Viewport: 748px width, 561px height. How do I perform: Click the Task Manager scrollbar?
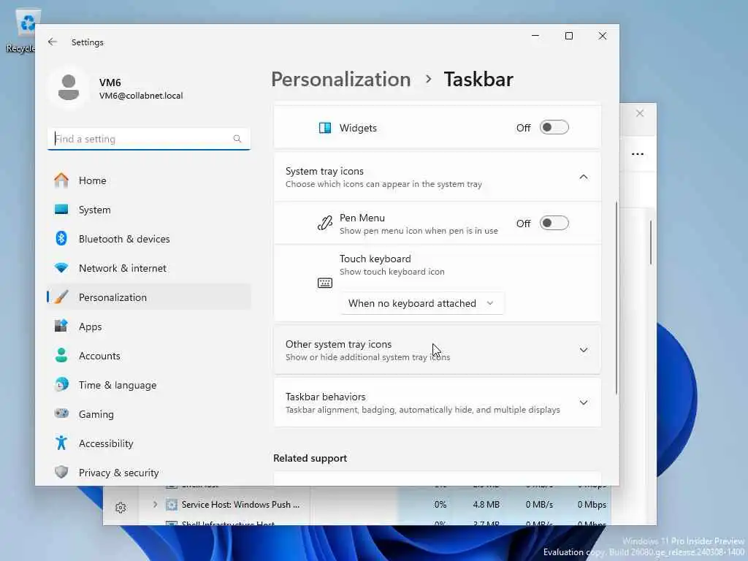pyautogui.click(x=651, y=243)
